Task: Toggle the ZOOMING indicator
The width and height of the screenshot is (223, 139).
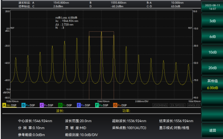Action: pyautogui.click(x=160, y=105)
